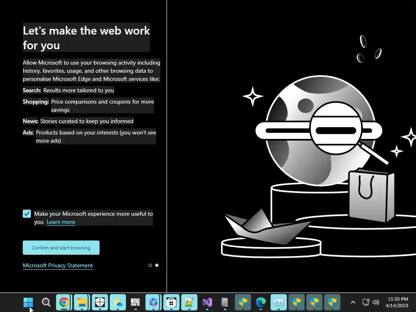Click the Search: Results more tailored text
The width and height of the screenshot is (416, 312).
pyautogui.click(x=68, y=90)
